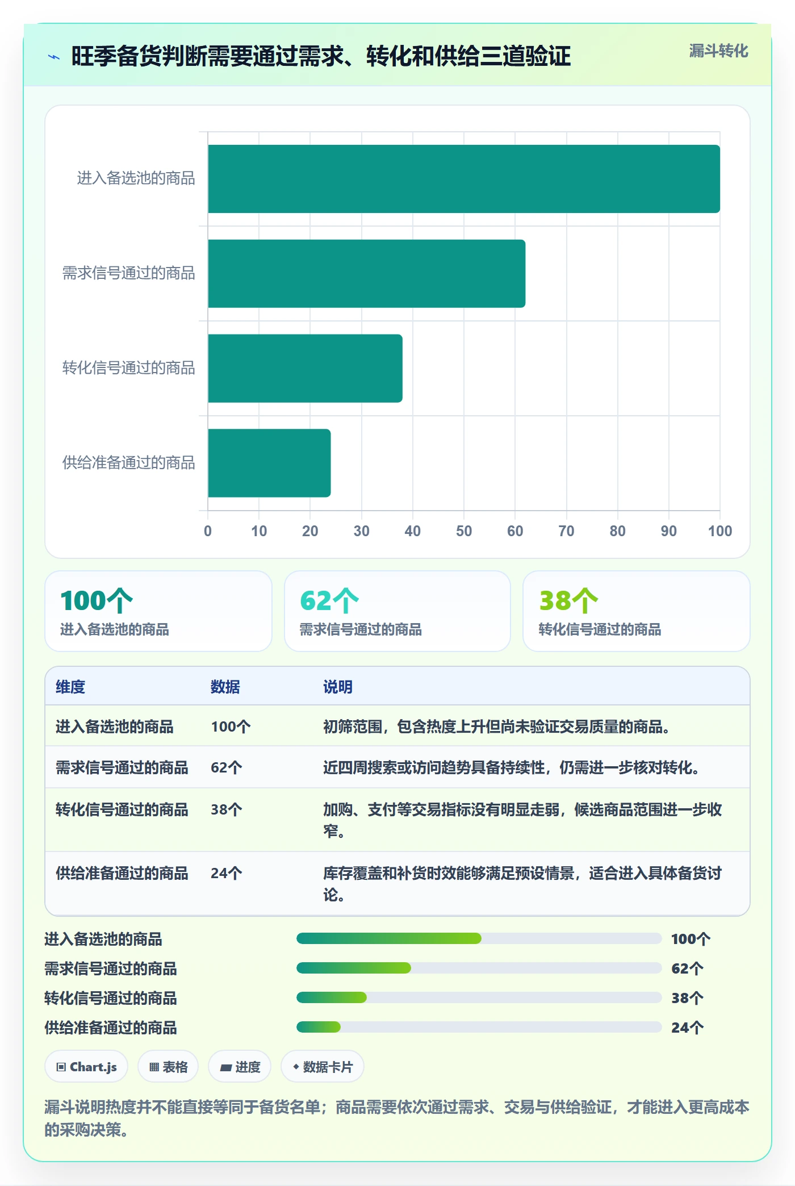Click table cell 转化信号通过的商品
This screenshot has height=1186, width=795.
tap(122, 809)
